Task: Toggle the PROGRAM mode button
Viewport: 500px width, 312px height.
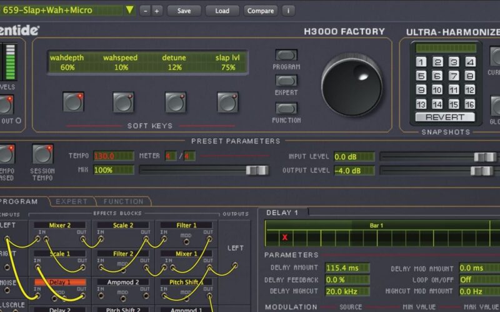Action: pos(286,56)
